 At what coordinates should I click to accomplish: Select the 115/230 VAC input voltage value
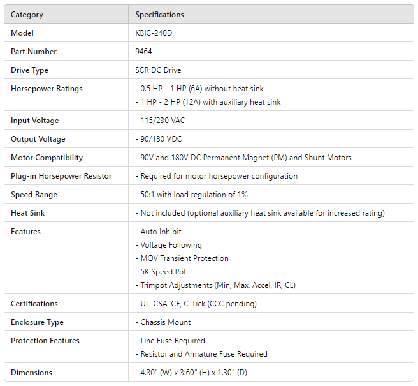pos(166,121)
